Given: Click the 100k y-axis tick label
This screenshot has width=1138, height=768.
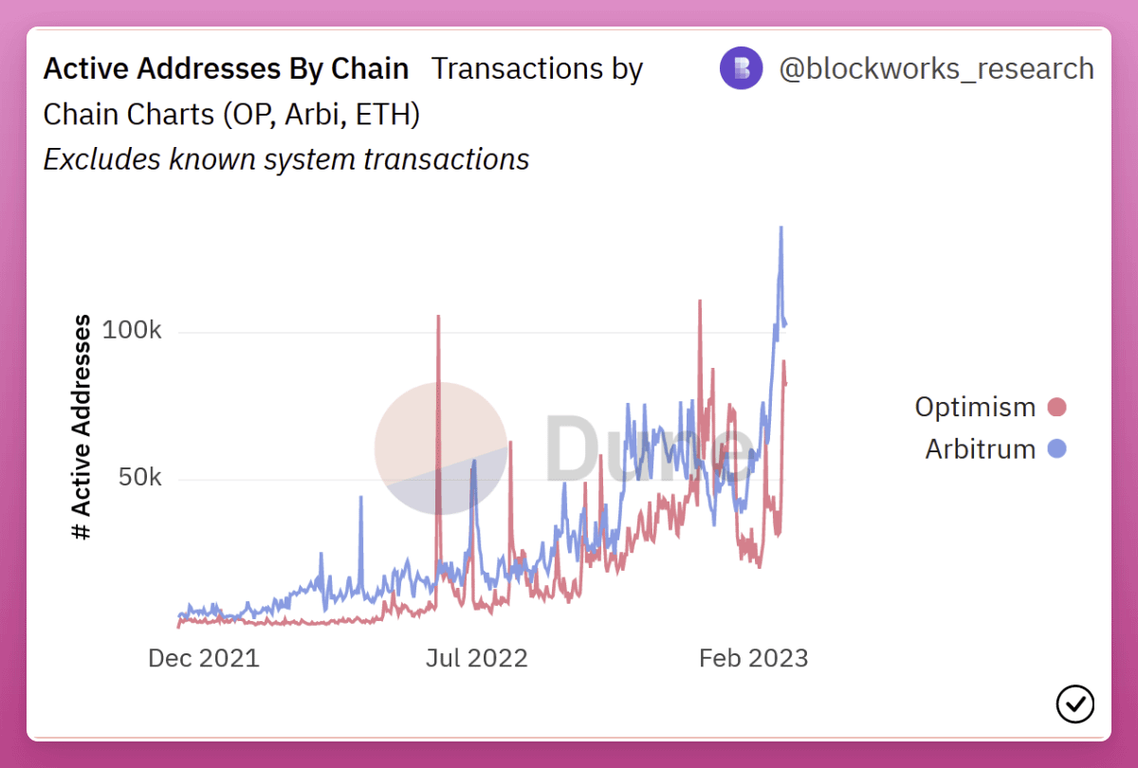Looking at the screenshot, I should [x=132, y=332].
